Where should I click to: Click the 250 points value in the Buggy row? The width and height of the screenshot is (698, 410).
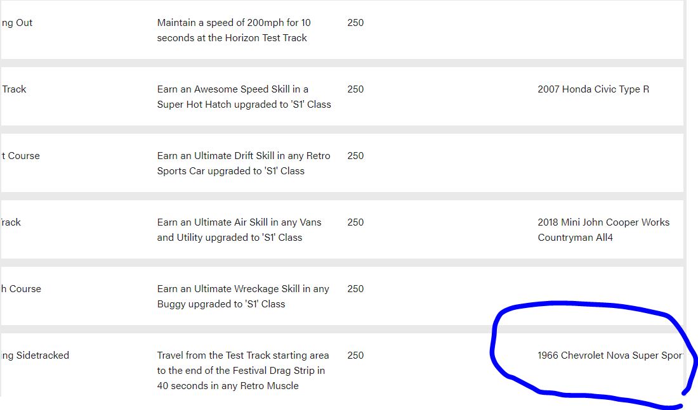pos(356,288)
